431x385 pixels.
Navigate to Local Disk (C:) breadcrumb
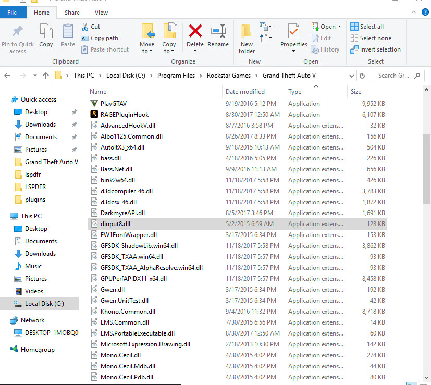pos(126,76)
